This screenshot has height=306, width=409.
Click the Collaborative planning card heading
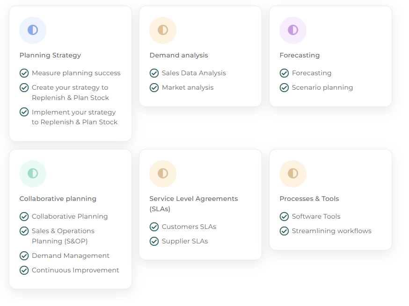coord(58,199)
